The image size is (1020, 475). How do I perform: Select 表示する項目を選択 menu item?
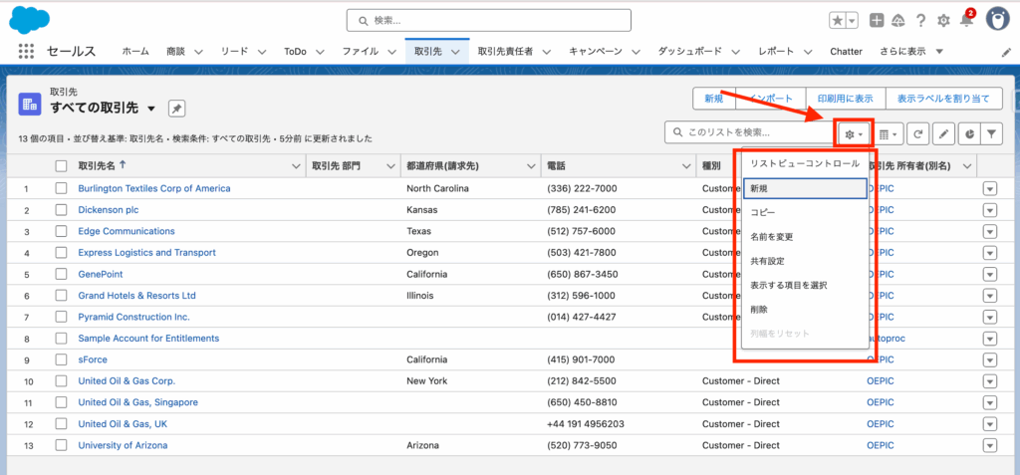[805, 285]
